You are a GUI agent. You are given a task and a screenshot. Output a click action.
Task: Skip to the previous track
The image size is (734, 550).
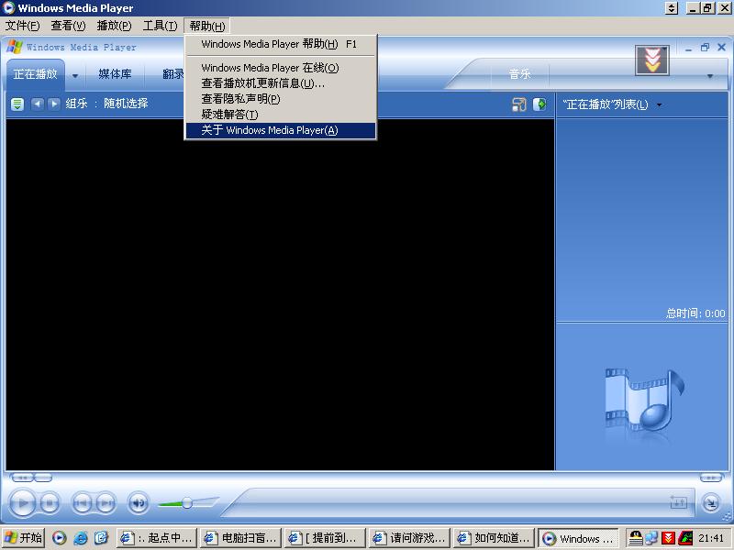82,503
